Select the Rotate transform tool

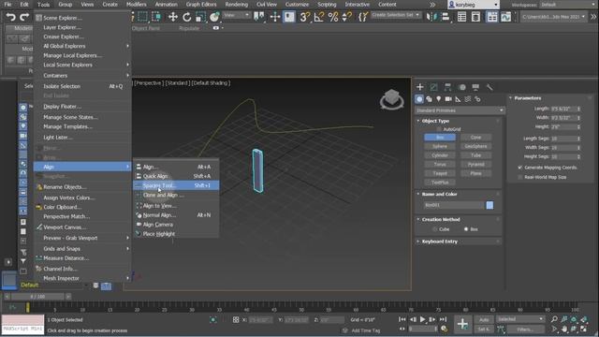pyautogui.click(x=187, y=17)
